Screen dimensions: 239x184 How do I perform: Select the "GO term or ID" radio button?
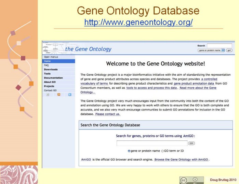pyautogui.click(x=162, y=151)
